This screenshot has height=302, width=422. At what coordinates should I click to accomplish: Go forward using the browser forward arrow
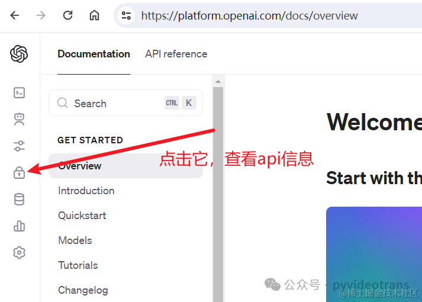[41, 15]
